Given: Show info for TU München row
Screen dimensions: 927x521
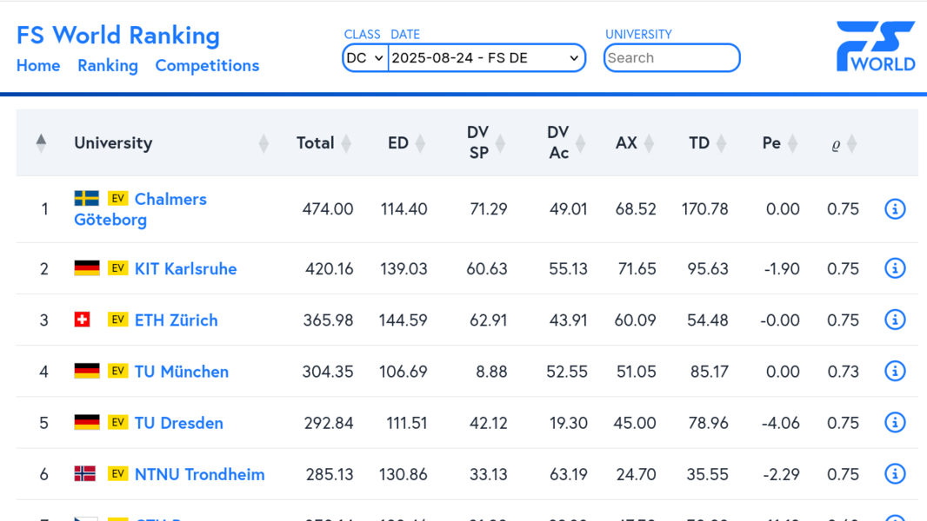Looking at the screenshot, I should pos(895,372).
